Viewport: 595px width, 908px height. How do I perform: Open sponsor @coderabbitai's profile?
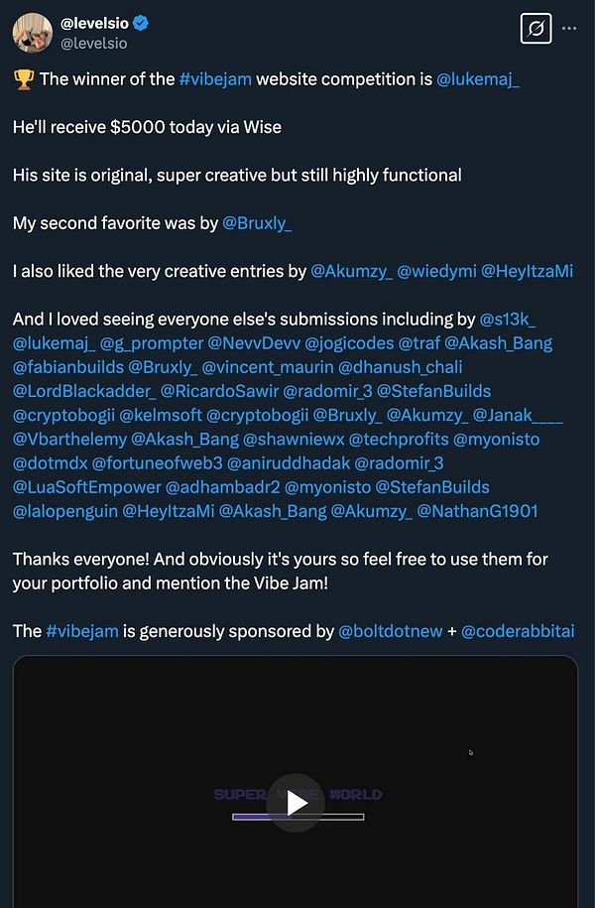(x=519, y=631)
